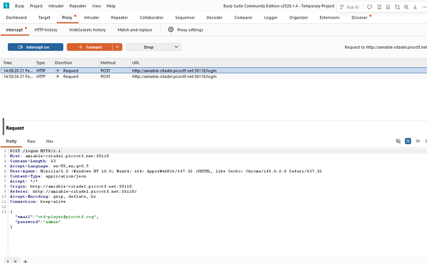Open the Intruder menu in menu bar
Screen dimensions: 427x263
coord(56,5)
